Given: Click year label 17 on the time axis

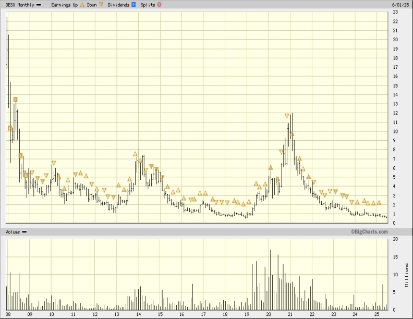Looking at the screenshot, I should coord(203,314).
